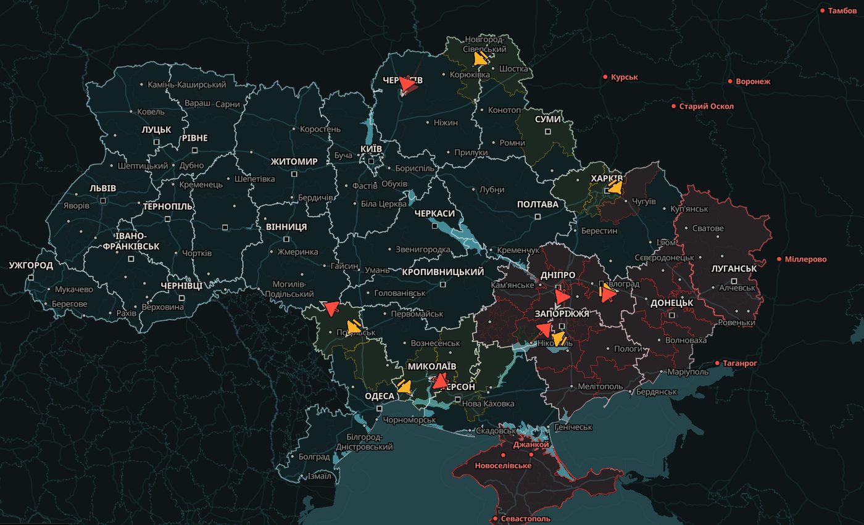864x525 pixels.
Task: Click the Ізмаїл town label
Action: click(319, 476)
